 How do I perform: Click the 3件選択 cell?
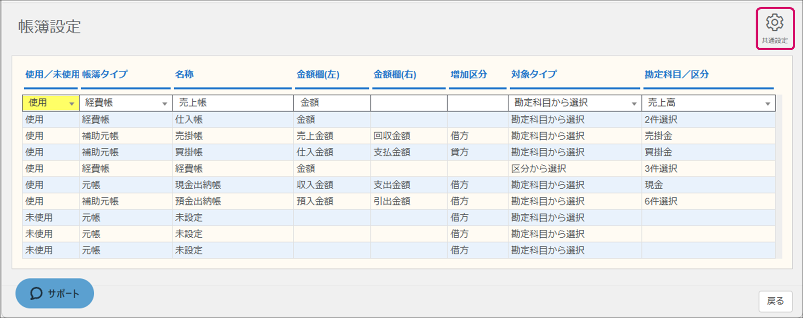point(661,169)
